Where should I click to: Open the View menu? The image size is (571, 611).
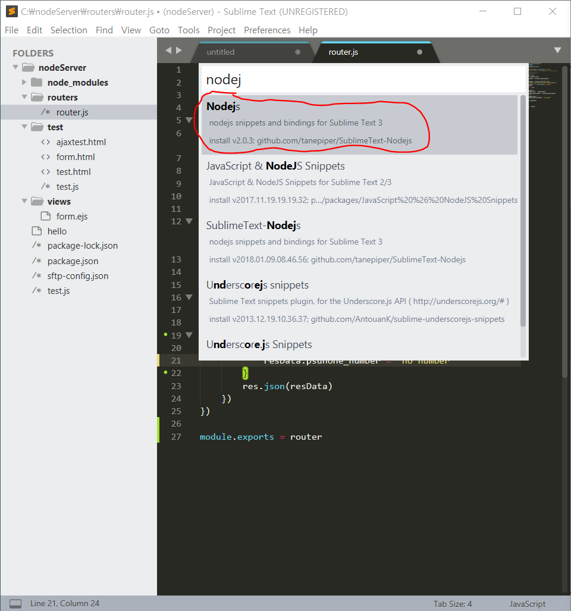131,30
